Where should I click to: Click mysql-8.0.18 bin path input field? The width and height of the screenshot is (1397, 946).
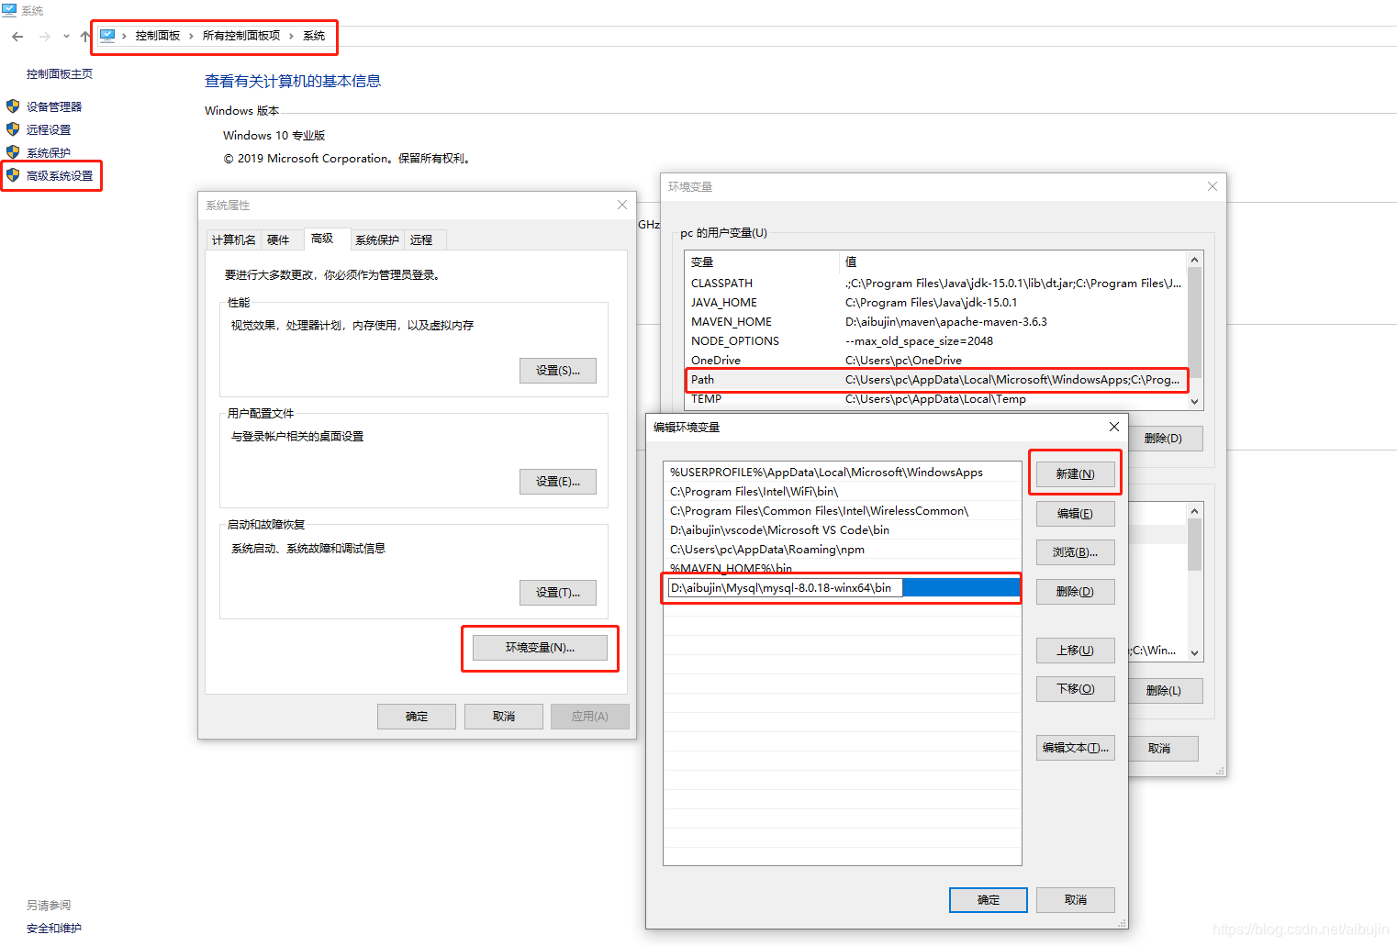785,588
